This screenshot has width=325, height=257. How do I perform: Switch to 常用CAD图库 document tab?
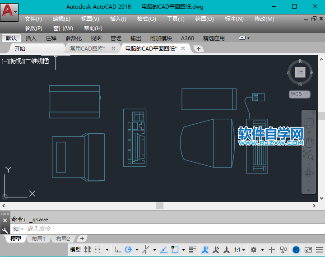click(x=88, y=48)
